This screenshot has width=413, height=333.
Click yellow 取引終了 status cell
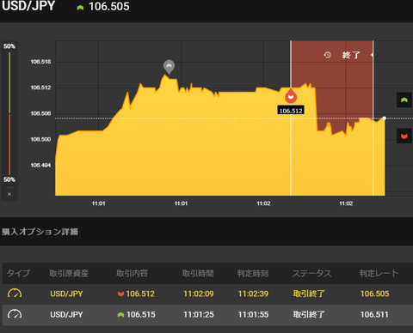click(309, 294)
